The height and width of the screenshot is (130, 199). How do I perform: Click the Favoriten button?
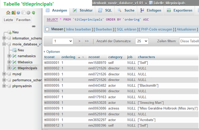coord(23,20)
